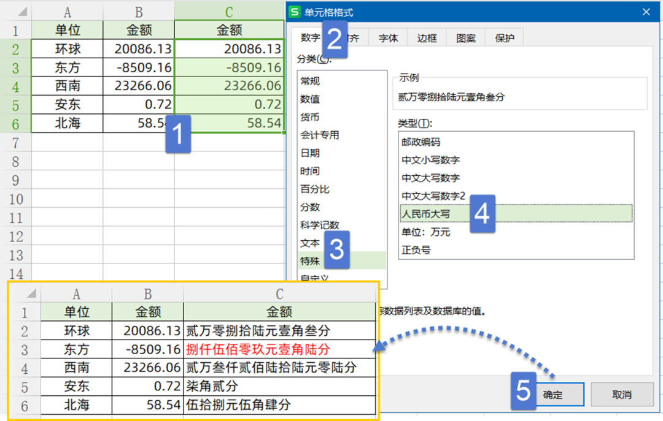Viewport: 663px width, 421px height.
Task: Select 数值 in the category list
Action: (x=342, y=99)
